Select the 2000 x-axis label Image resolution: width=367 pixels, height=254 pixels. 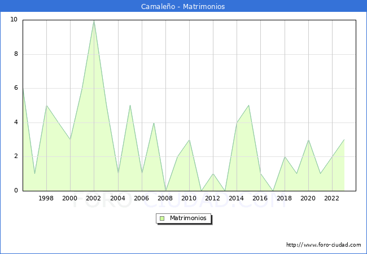click(x=69, y=198)
